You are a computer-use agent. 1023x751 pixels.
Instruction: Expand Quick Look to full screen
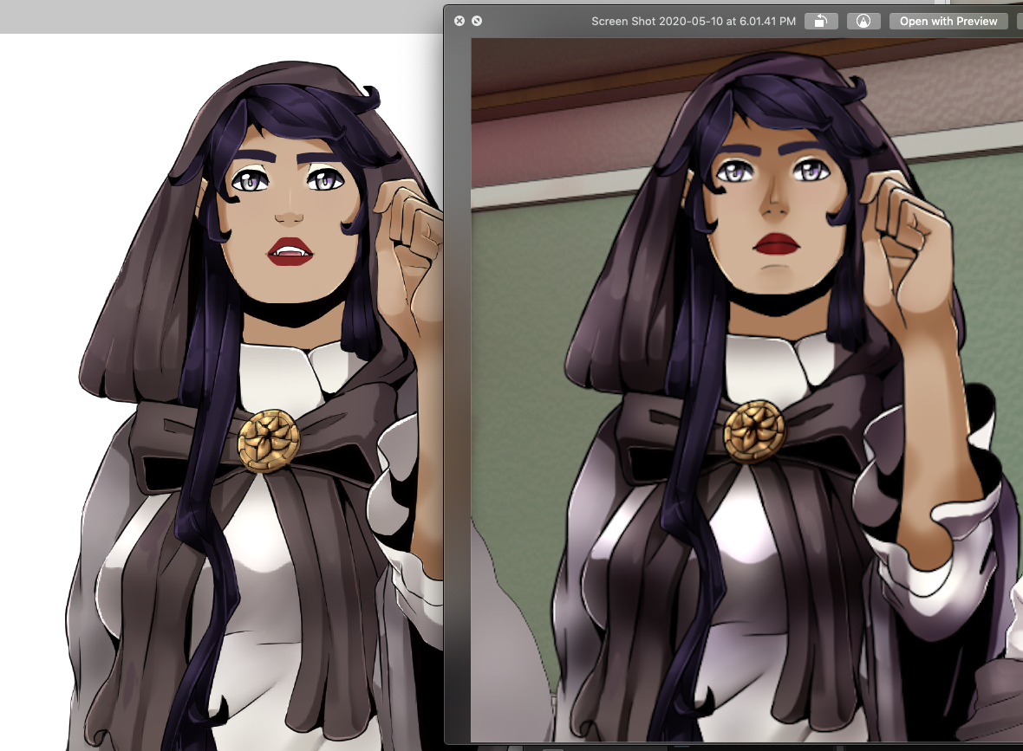tap(477, 21)
